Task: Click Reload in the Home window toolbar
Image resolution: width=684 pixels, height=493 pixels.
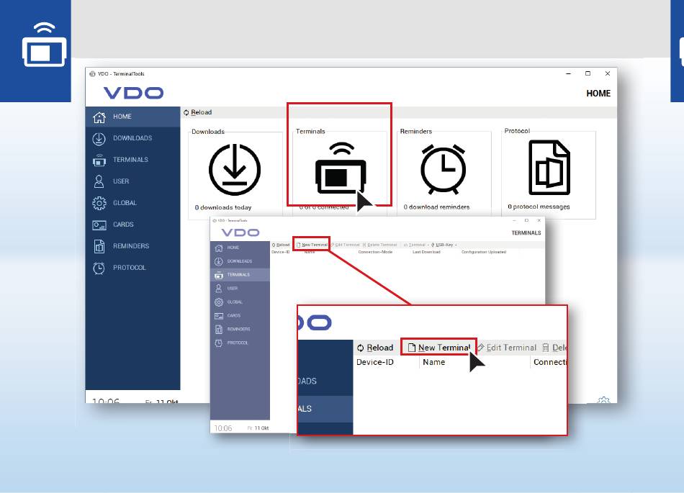Action: (x=197, y=112)
